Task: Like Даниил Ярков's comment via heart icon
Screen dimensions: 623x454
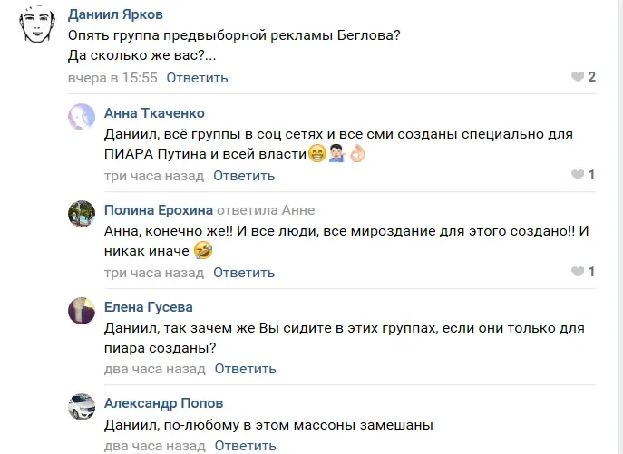Action: (577, 77)
